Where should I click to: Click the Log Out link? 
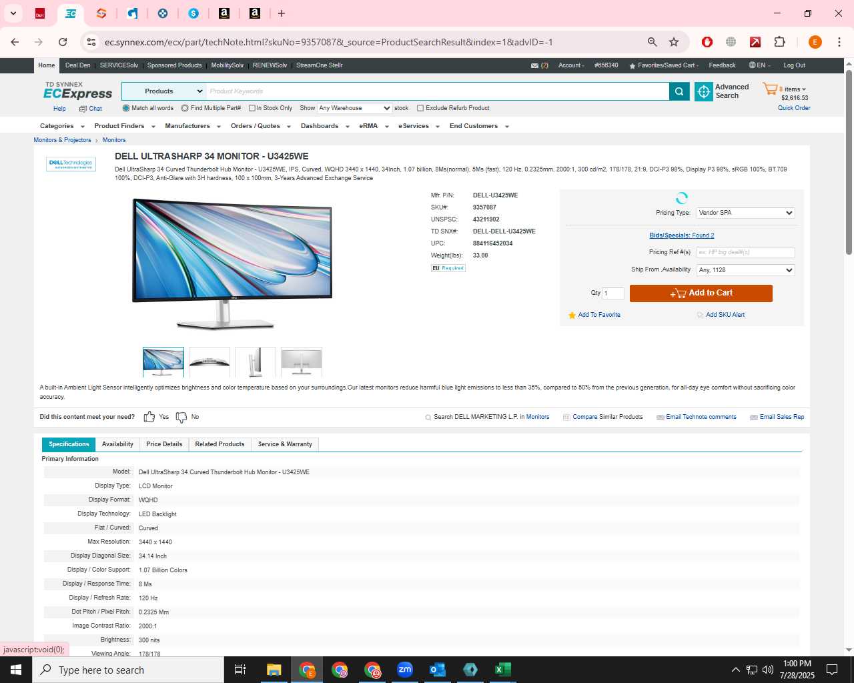click(x=794, y=65)
